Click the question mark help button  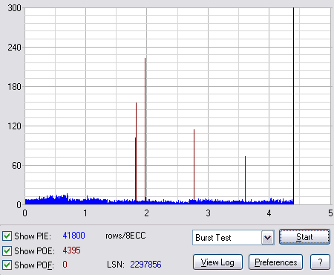tap(320, 262)
